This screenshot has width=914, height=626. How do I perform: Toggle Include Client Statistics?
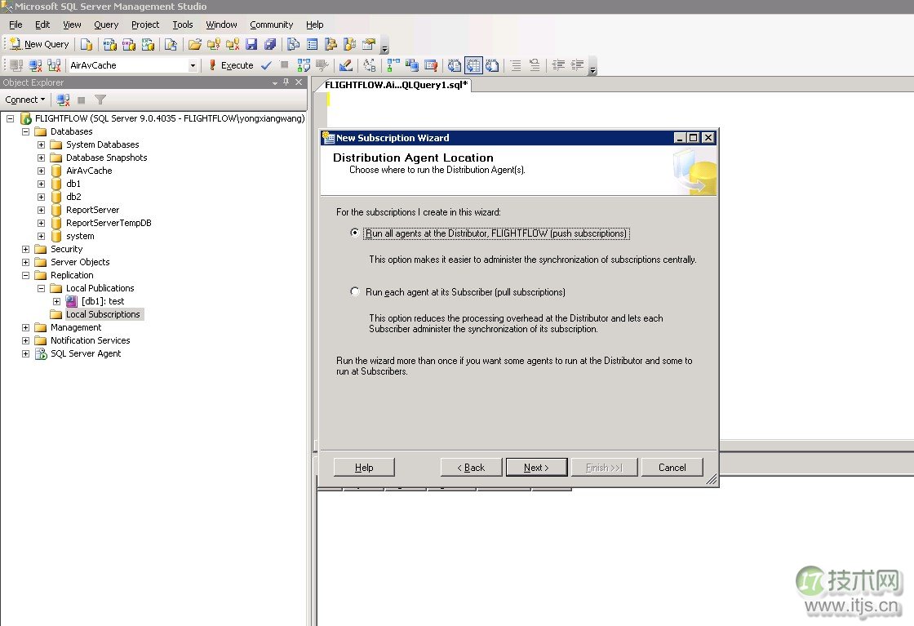pos(412,65)
